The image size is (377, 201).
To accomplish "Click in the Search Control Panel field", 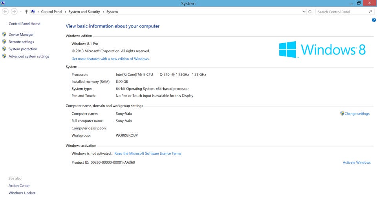I will point(341,12).
